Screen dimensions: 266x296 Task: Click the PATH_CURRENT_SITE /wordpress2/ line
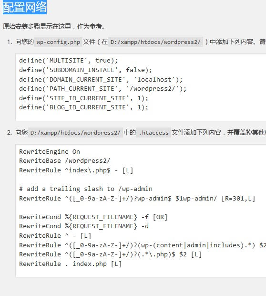[x=103, y=88]
